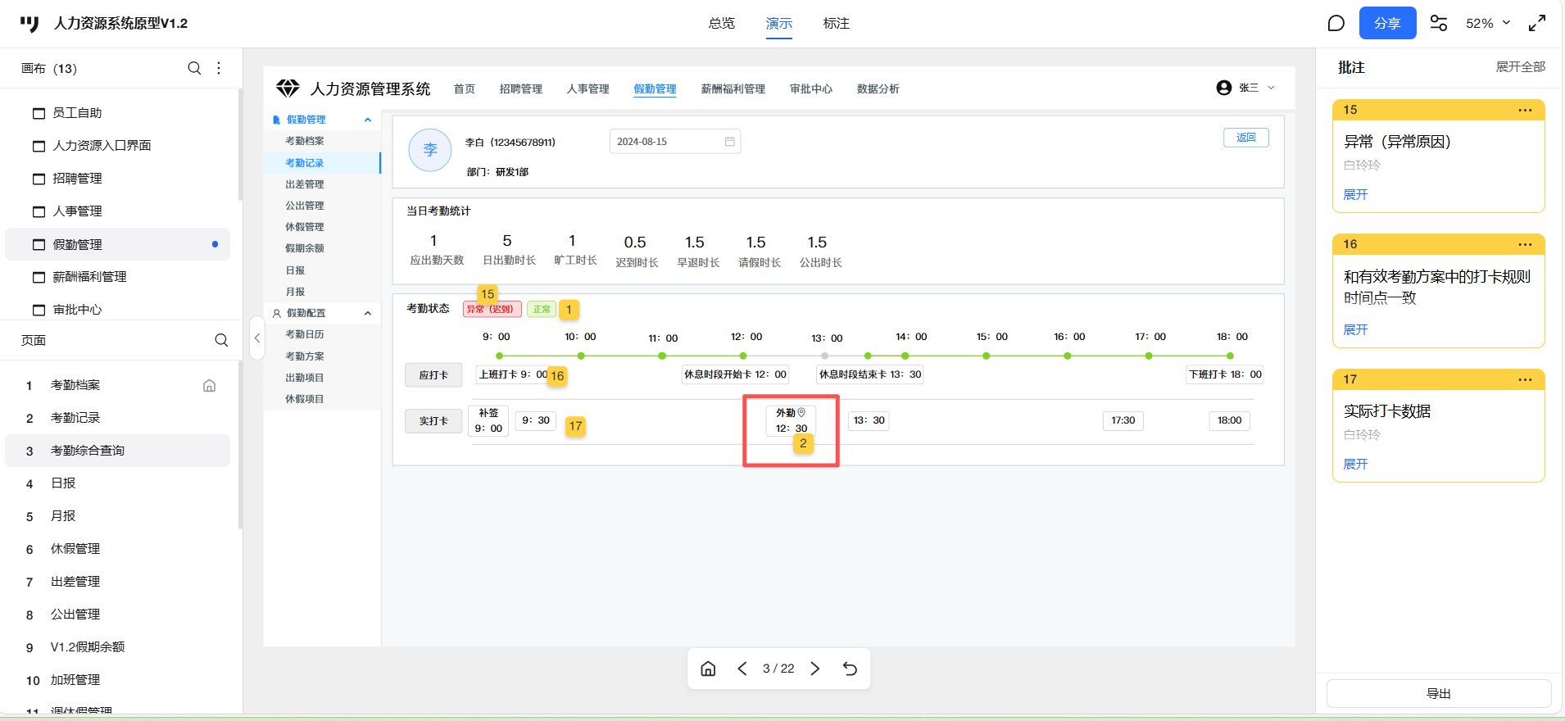The image size is (1565, 721).
Task: Click the 应打卡 button
Action: tap(434, 375)
